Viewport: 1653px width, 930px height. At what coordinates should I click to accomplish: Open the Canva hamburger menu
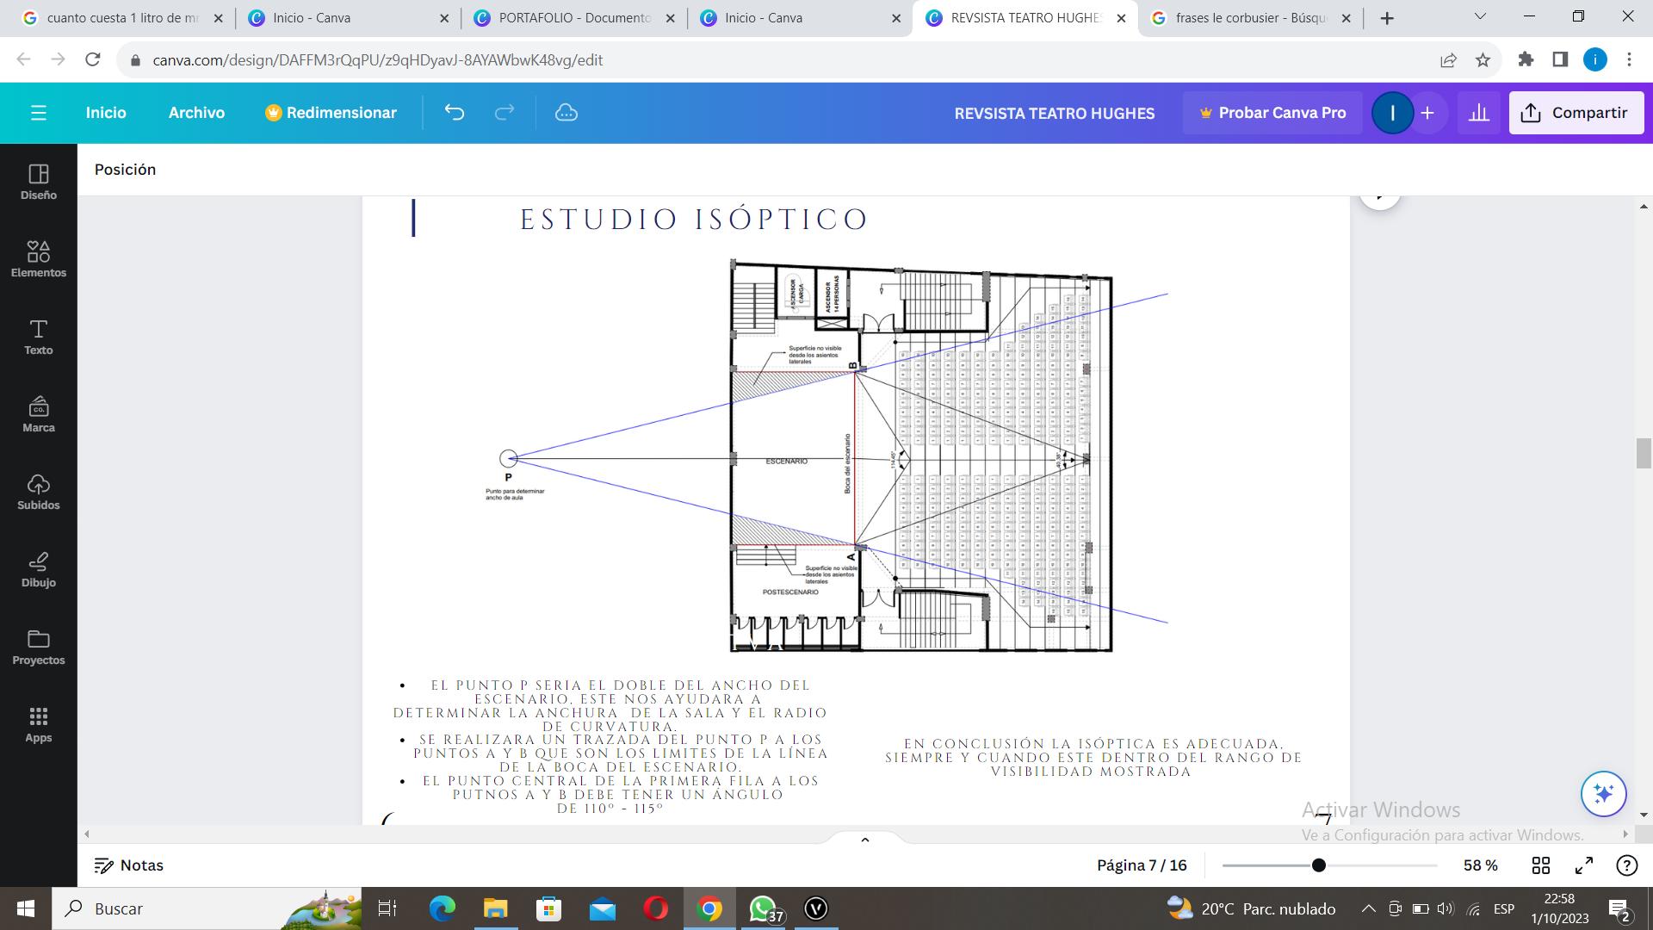click(x=38, y=113)
